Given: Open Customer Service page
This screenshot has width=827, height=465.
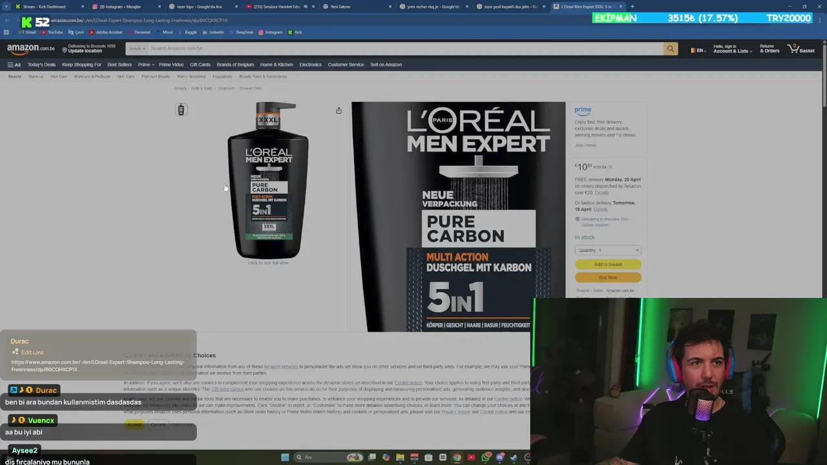Looking at the screenshot, I should (x=346, y=65).
